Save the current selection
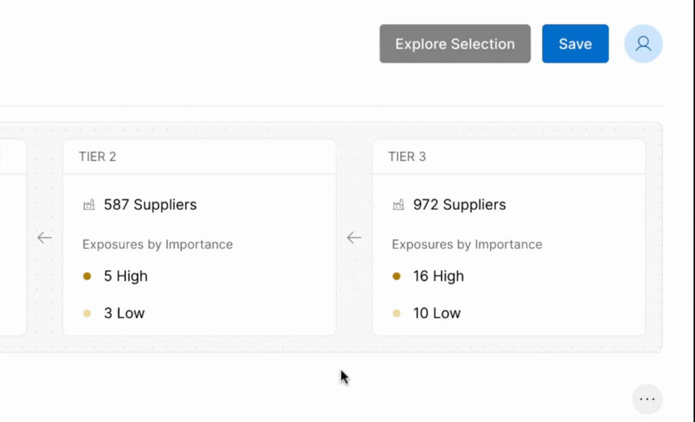Screen dimensions: 695x422 coord(575,44)
